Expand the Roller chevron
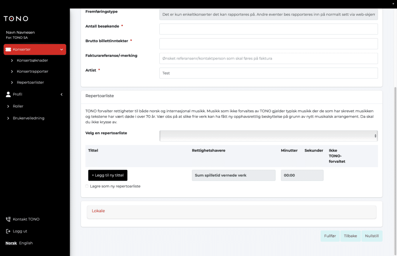The height and width of the screenshot is (256, 397). pyautogui.click(x=8, y=106)
